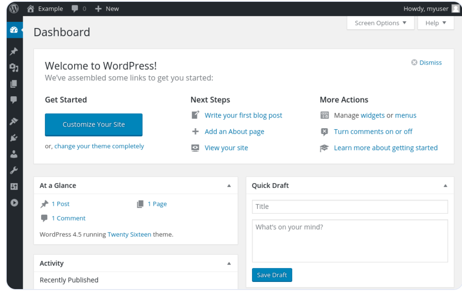Viewport: 462px width, 294px height.
Task: Follow the change your theme completely link
Action: pyautogui.click(x=99, y=146)
